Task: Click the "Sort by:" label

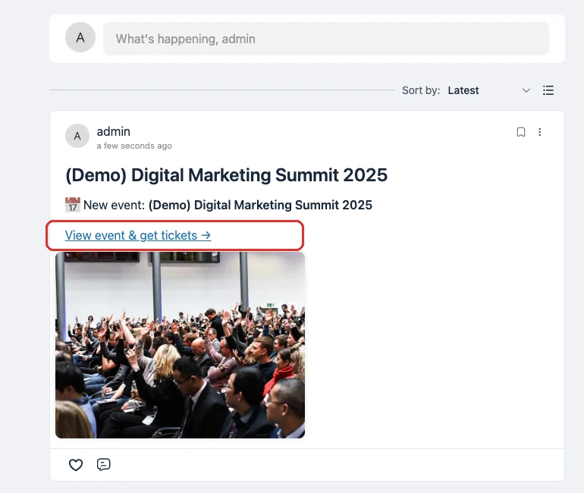Action: tap(421, 90)
